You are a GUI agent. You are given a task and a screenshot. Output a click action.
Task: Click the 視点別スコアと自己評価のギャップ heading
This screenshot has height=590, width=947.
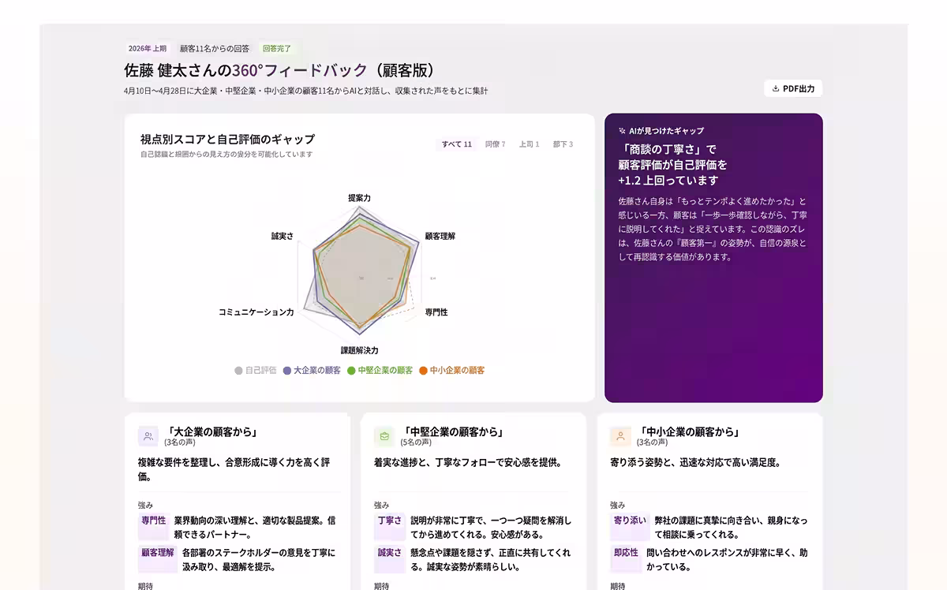pos(227,140)
